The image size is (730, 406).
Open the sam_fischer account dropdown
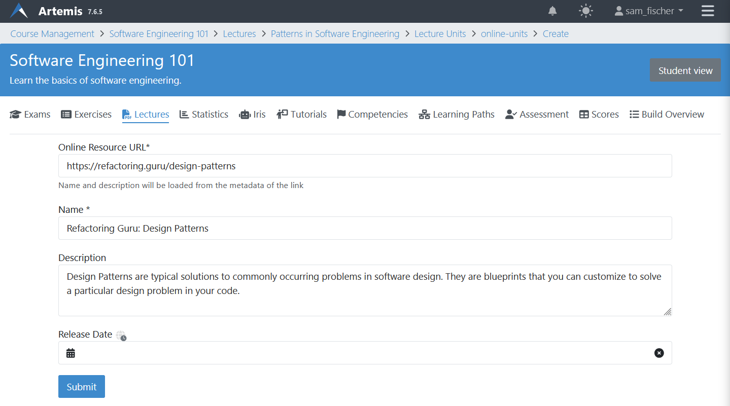pos(648,11)
